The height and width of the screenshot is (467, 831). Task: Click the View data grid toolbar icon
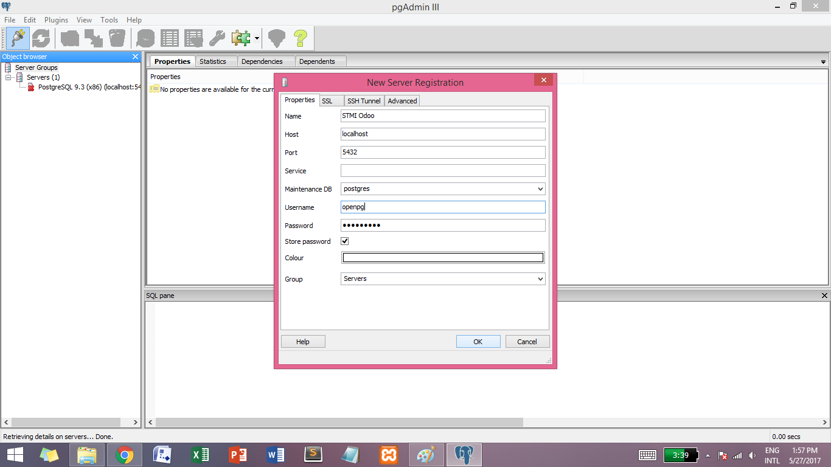click(169, 38)
